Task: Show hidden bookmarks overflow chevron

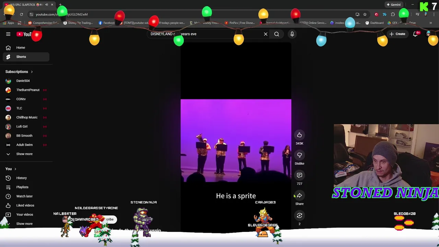Action: pyautogui.click(x=430, y=23)
